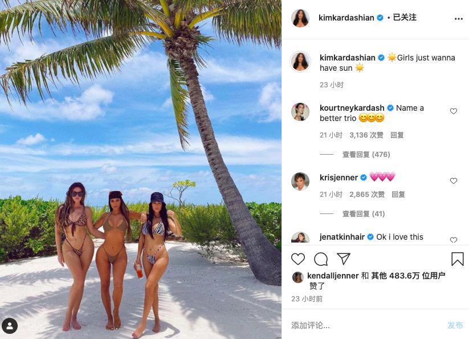Viewport: 469px width, 339px height.
Task: Like the post with heart icon
Action: (298, 259)
